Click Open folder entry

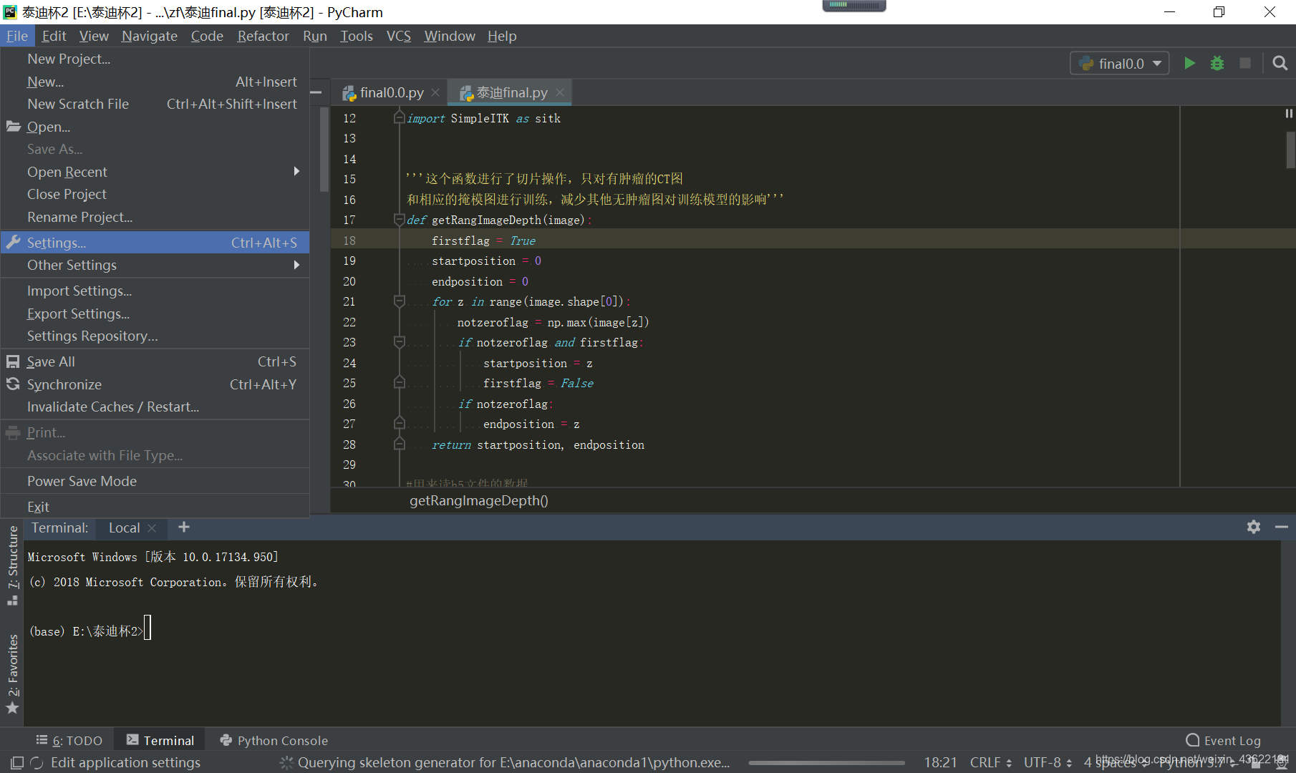tap(155, 127)
